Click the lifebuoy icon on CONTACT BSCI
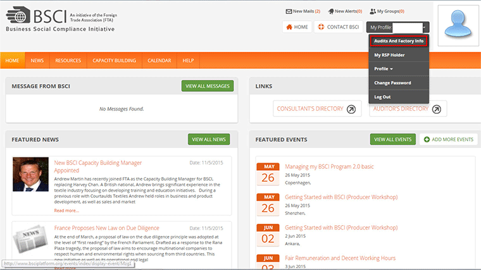The height and width of the screenshot is (270, 481). tap(321, 27)
